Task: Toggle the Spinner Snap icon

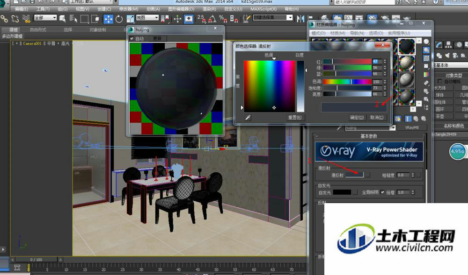Action: click(234, 19)
